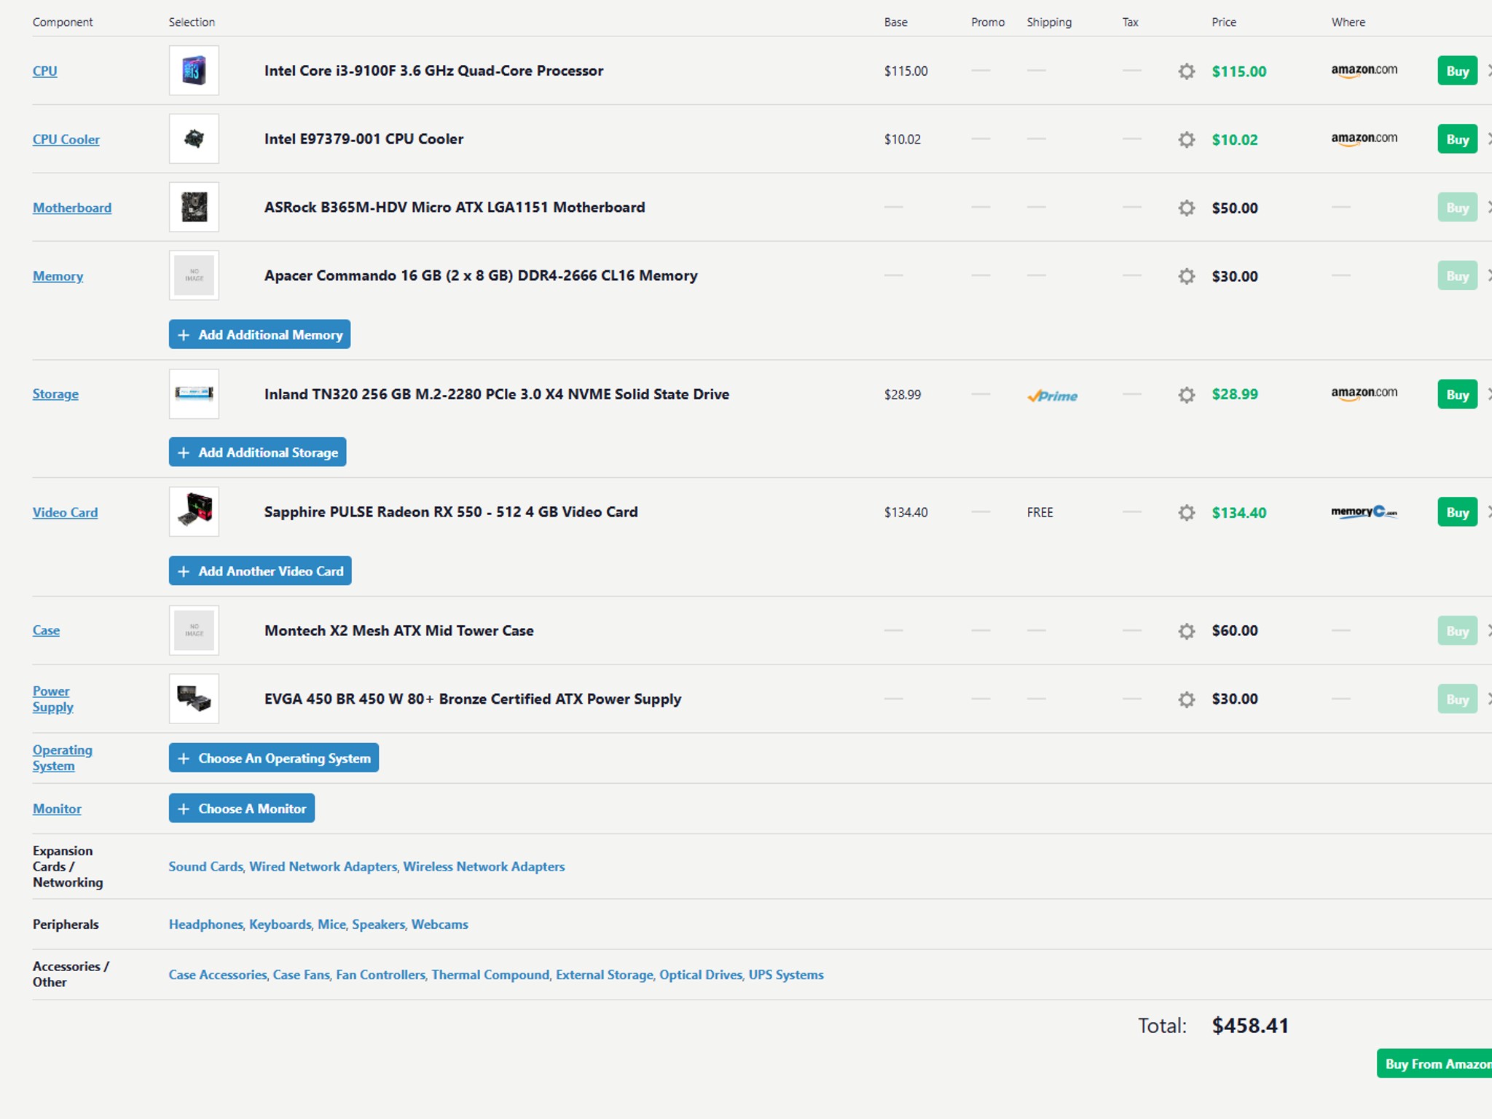Open the CPU component link

[44, 71]
